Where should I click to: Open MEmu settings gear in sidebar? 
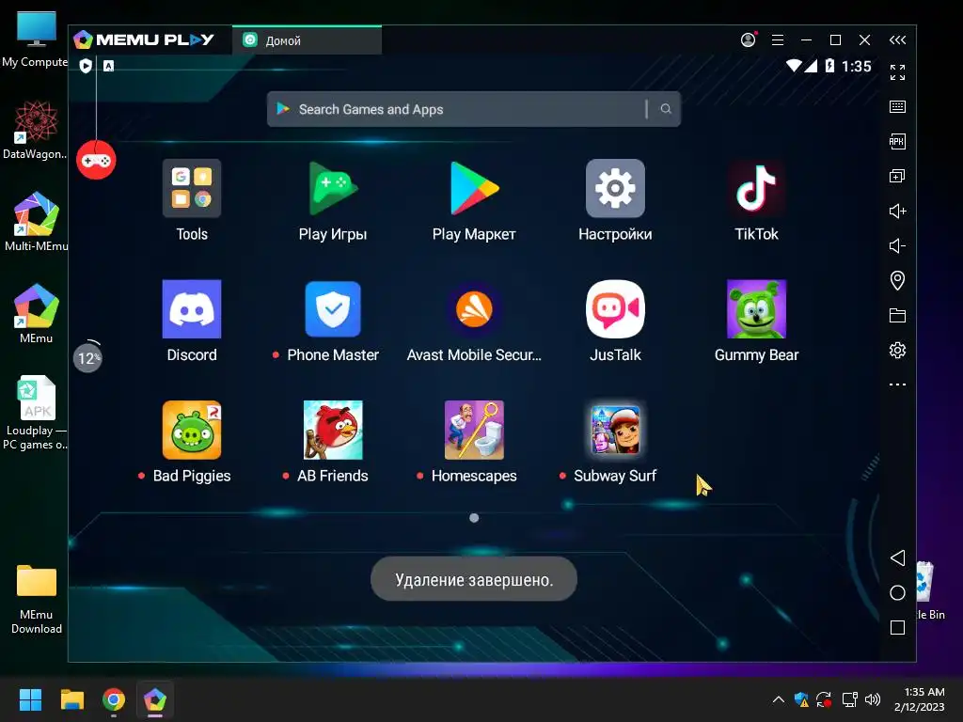pos(897,351)
